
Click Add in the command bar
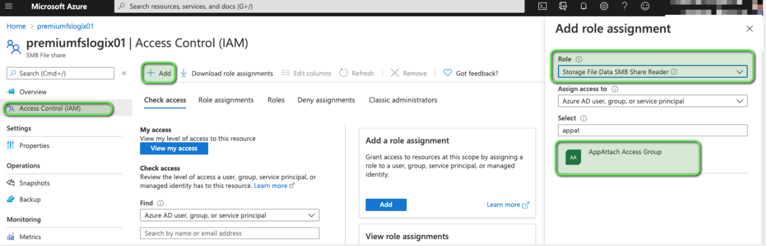point(159,73)
